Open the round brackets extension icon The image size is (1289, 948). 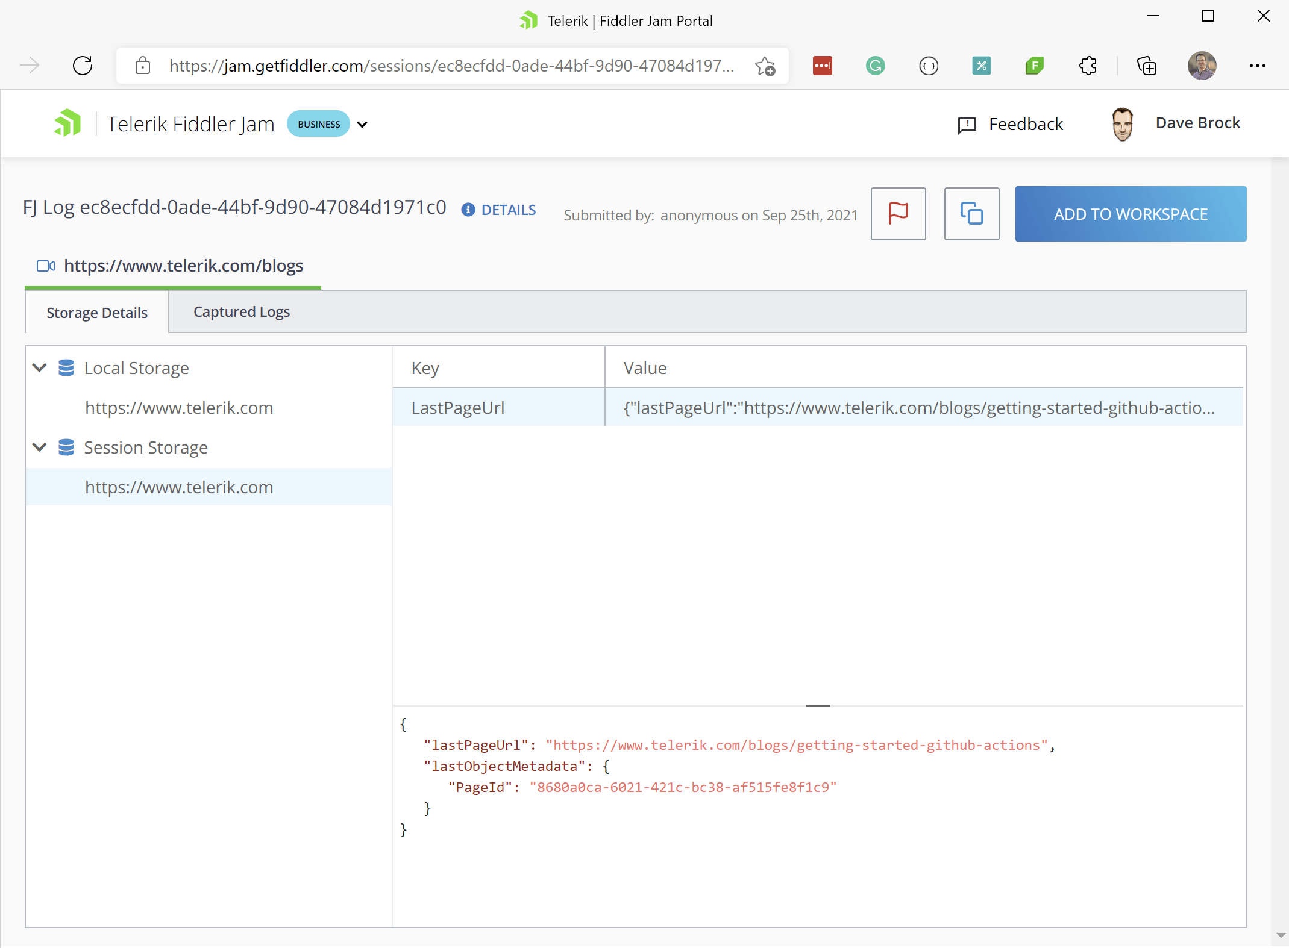tap(929, 66)
